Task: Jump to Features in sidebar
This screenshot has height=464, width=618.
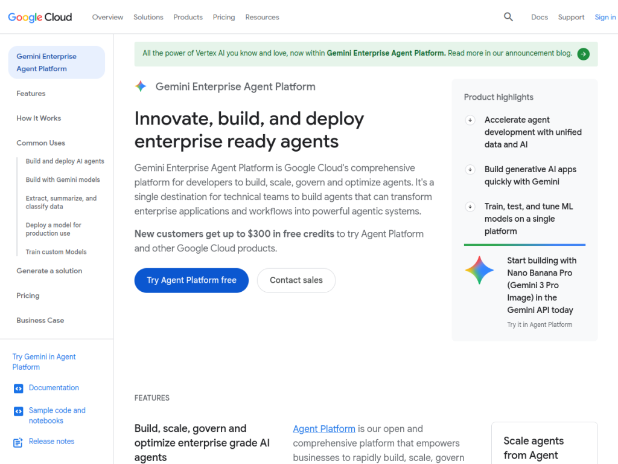Action: [31, 94]
